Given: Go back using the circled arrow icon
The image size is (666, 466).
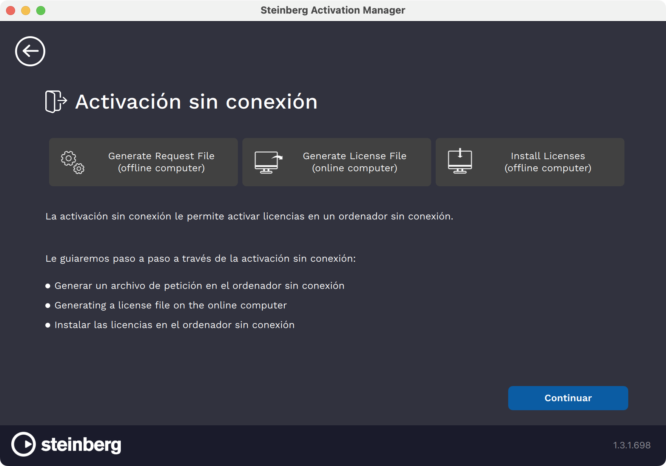Looking at the screenshot, I should [x=30, y=51].
